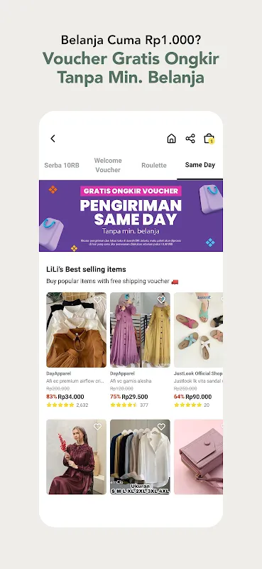Select the Same Day tab

pos(200,165)
